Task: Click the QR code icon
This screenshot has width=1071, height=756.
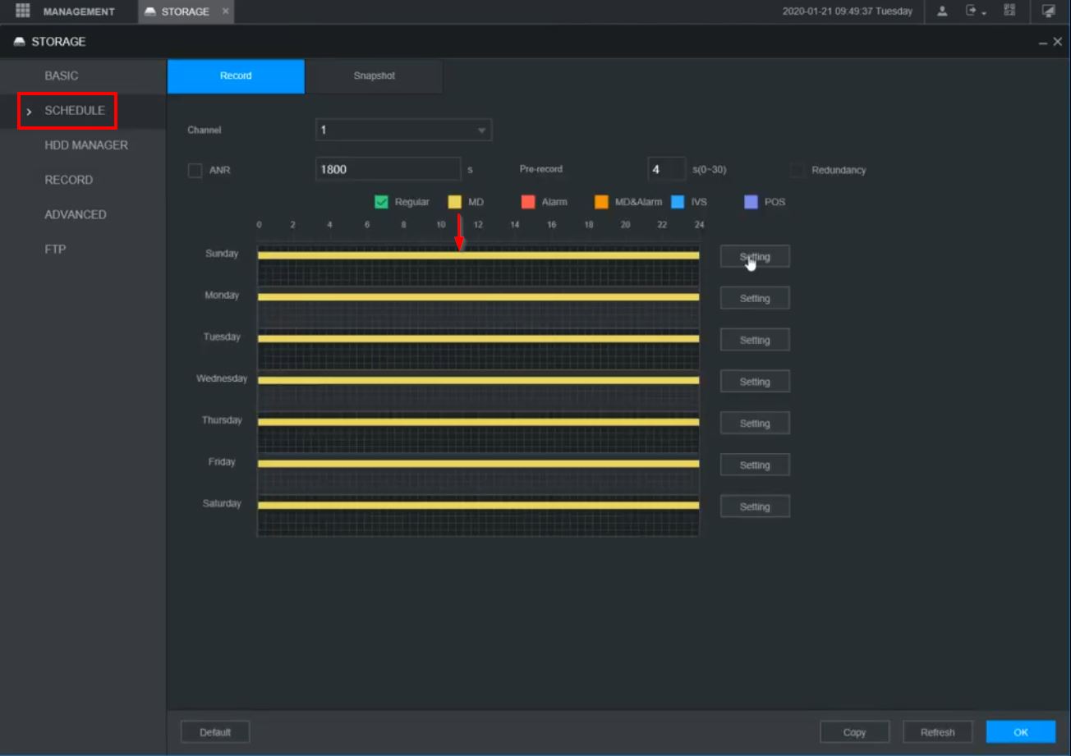Action: click(x=1009, y=11)
